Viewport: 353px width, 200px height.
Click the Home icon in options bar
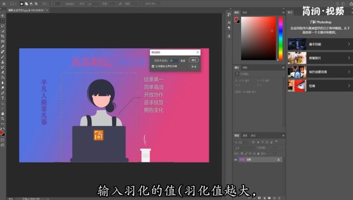(x=3, y=3)
